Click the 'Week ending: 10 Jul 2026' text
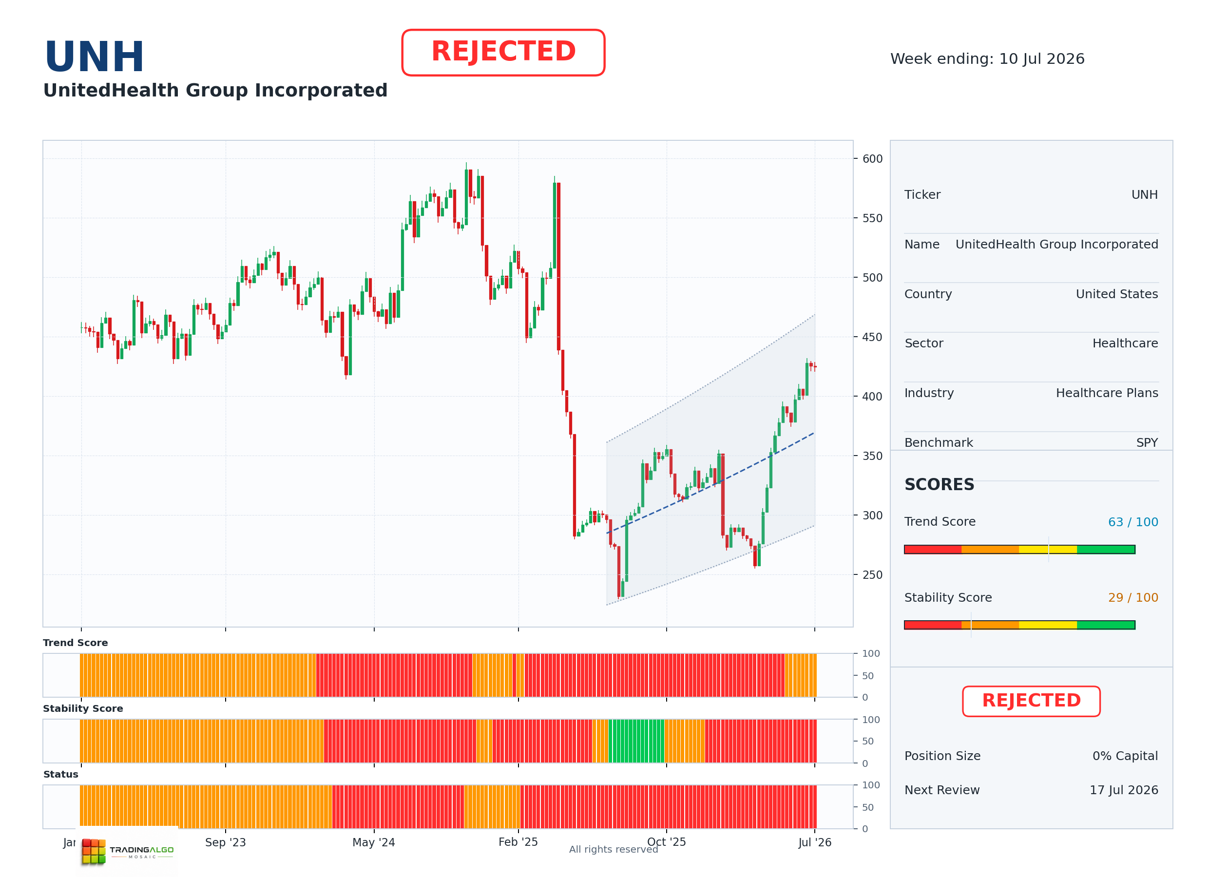Screen dimensions: 1228x877 coord(987,58)
